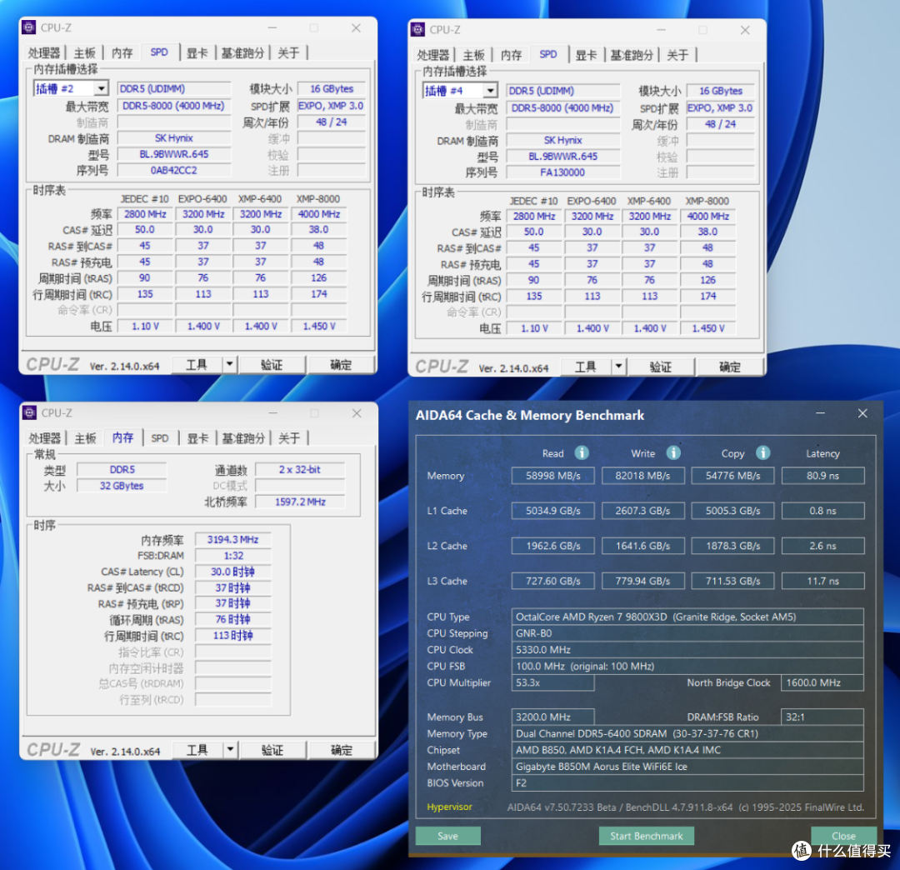Click Memory Copy value 54776 MB/s

[x=733, y=475]
